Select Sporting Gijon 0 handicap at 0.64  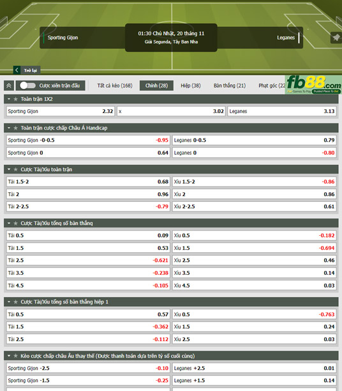tap(88, 153)
